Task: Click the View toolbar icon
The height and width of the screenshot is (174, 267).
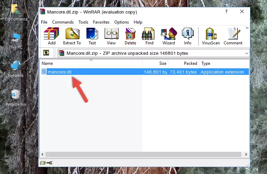Action: [x=111, y=36]
